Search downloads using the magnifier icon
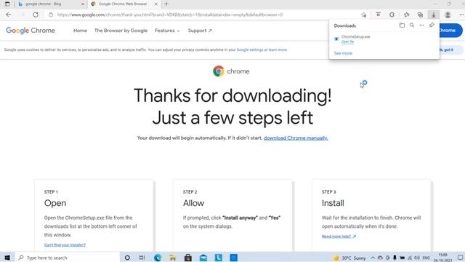 (412, 25)
